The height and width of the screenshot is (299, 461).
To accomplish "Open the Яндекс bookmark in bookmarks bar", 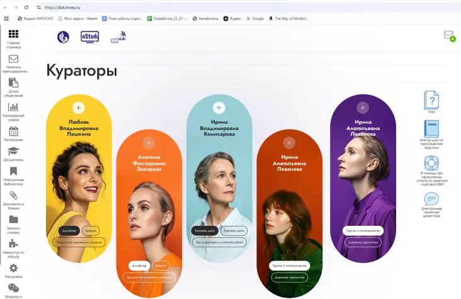I will point(232,18).
